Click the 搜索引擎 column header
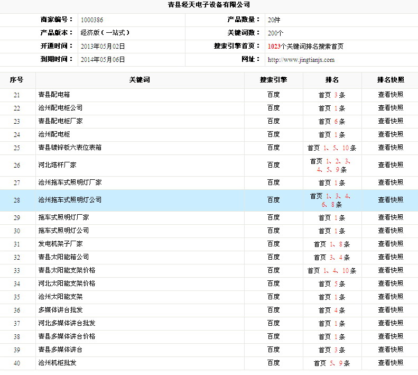Viewport: 418px width, 375px height. coord(274,80)
